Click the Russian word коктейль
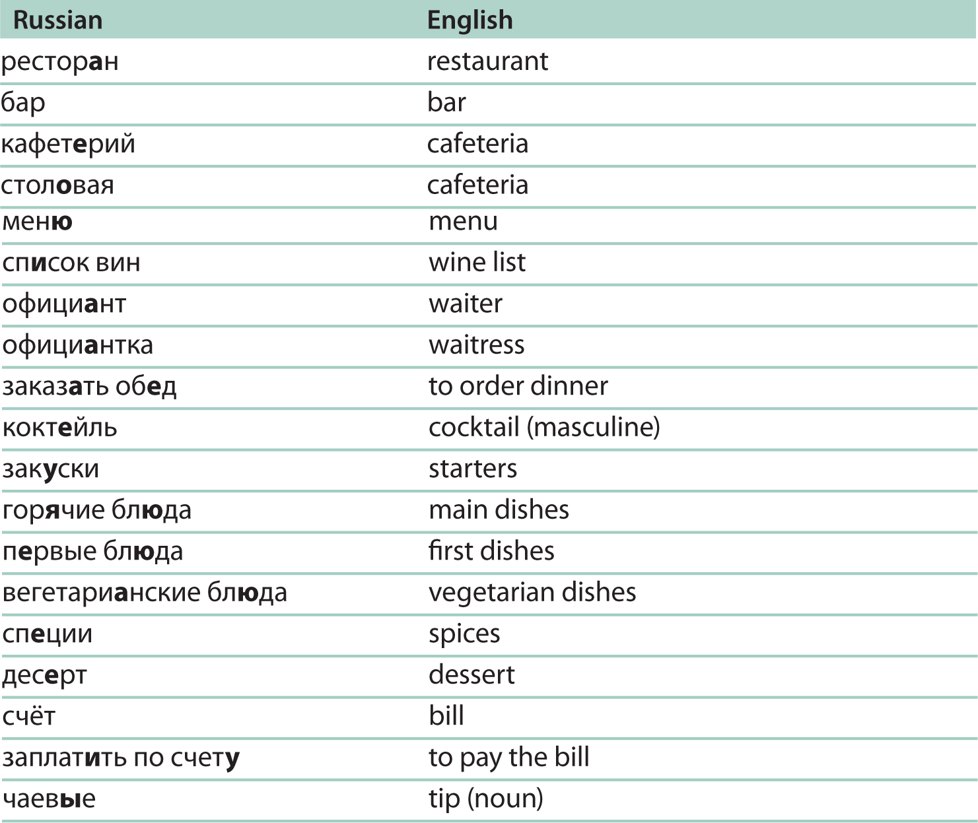 [x=60, y=428]
